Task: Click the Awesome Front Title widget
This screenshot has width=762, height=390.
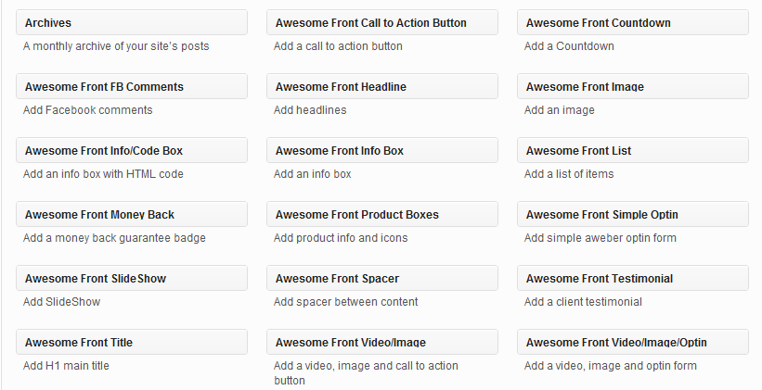Action: point(132,342)
